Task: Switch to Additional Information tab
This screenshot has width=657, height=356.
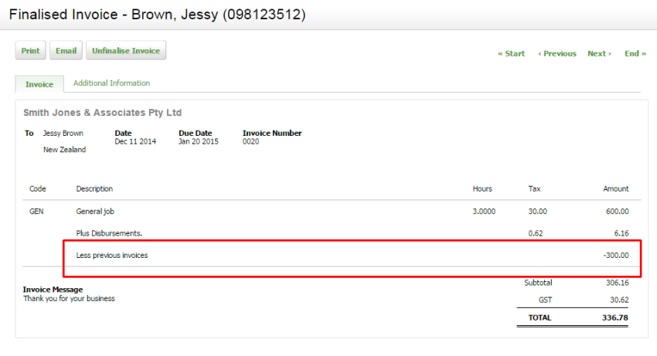Action: tap(111, 83)
